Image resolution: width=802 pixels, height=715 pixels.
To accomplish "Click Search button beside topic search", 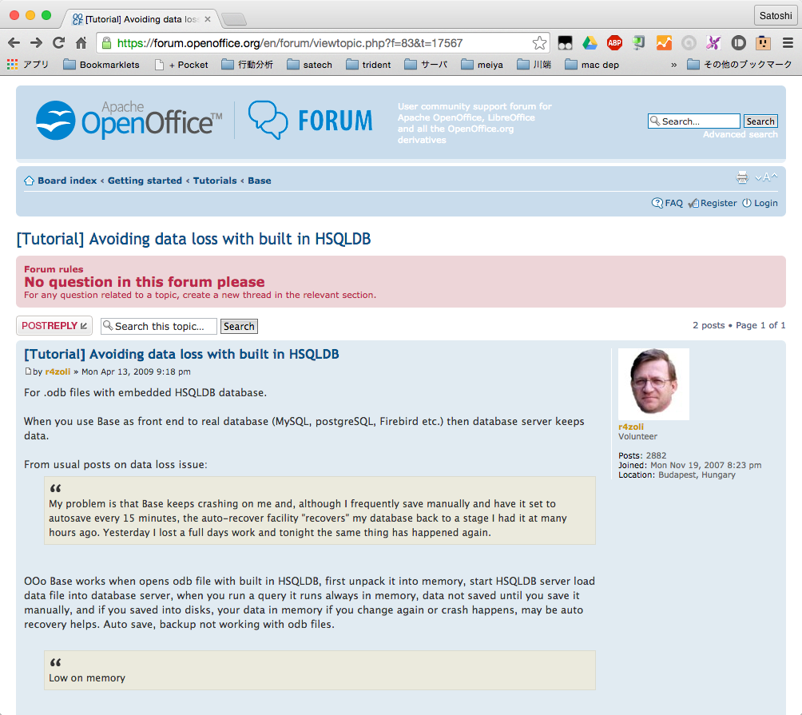I will click(239, 326).
